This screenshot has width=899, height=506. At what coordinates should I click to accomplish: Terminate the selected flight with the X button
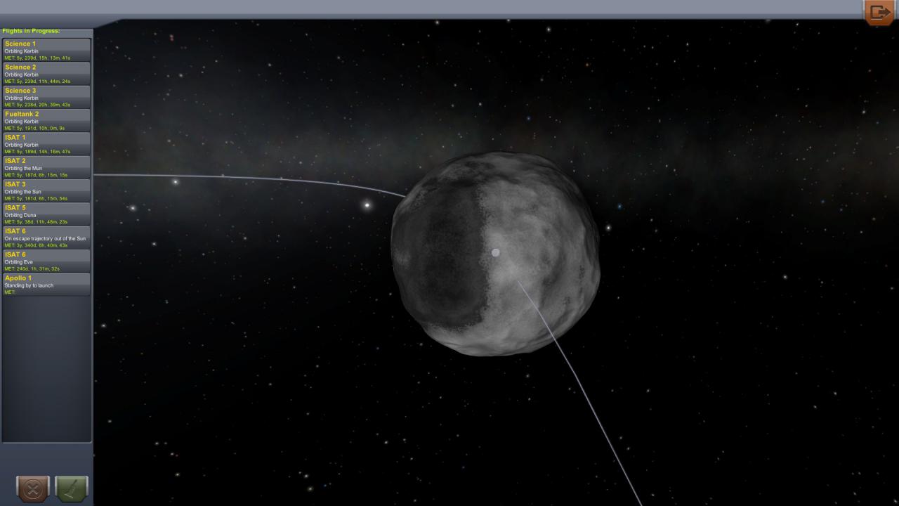[x=33, y=488]
